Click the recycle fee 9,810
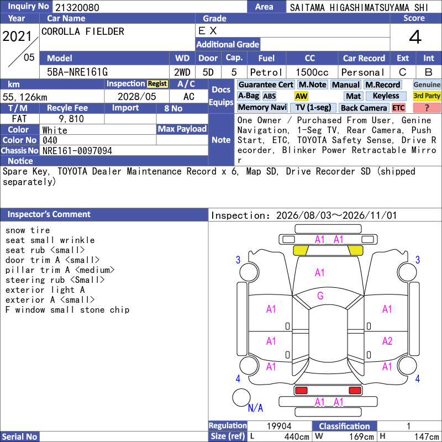442x442 pixels. pos(71,119)
